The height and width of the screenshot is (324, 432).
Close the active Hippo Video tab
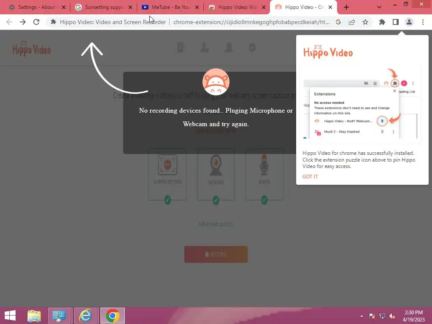click(x=330, y=7)
